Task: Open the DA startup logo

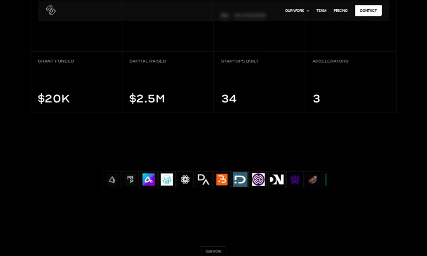Action: [x=203, y=180]
